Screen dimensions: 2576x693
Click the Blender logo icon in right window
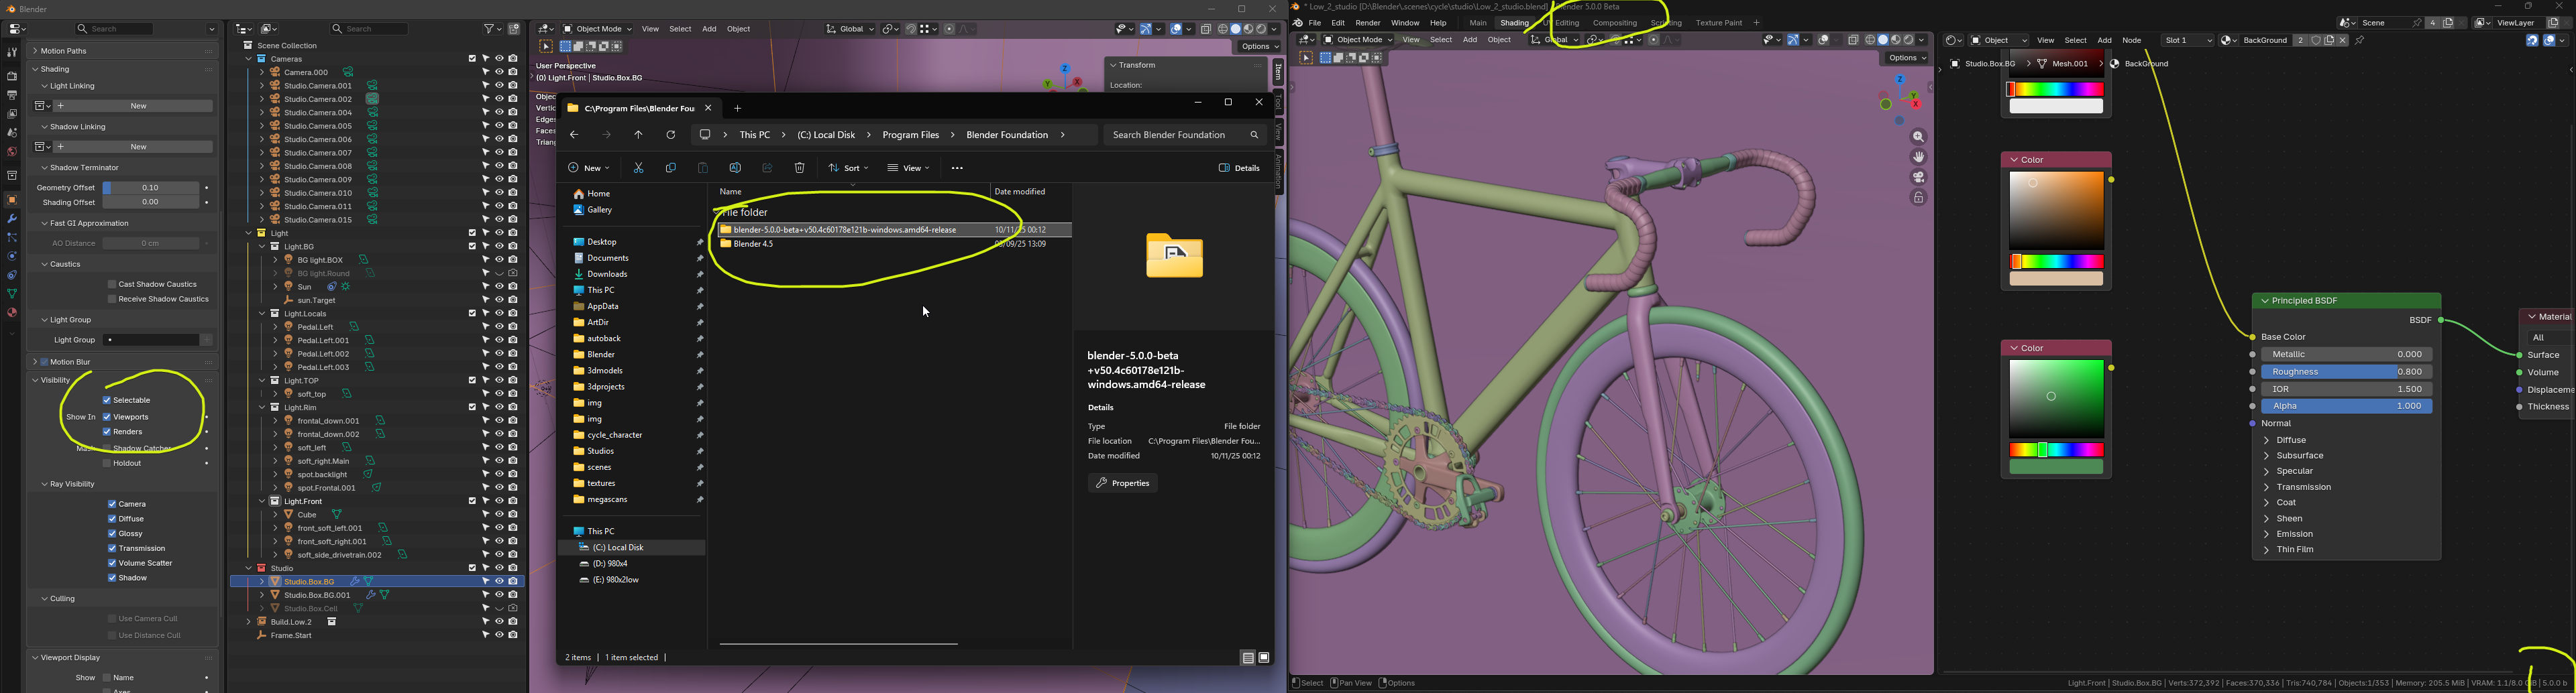(x=1298, y=23)
